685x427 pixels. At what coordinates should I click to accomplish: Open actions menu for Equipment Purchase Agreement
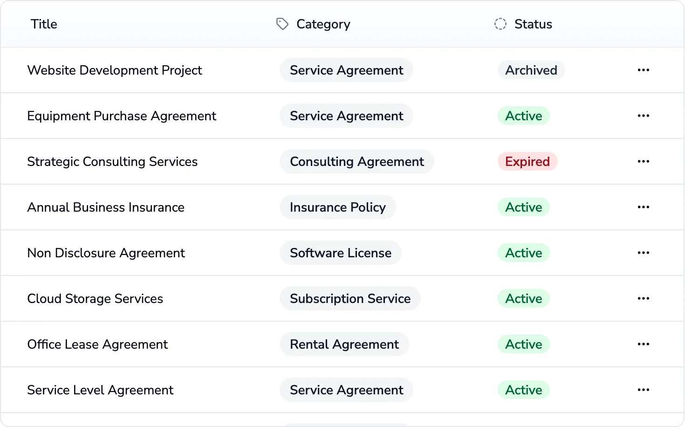pyautogui.click(x=643, y=116)
